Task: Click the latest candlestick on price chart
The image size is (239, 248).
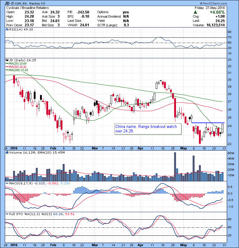Action: click(223, 129)
